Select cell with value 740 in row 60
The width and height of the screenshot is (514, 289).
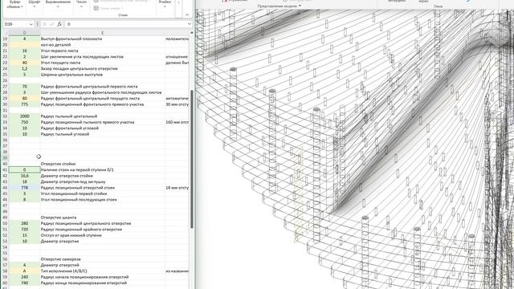24,283
